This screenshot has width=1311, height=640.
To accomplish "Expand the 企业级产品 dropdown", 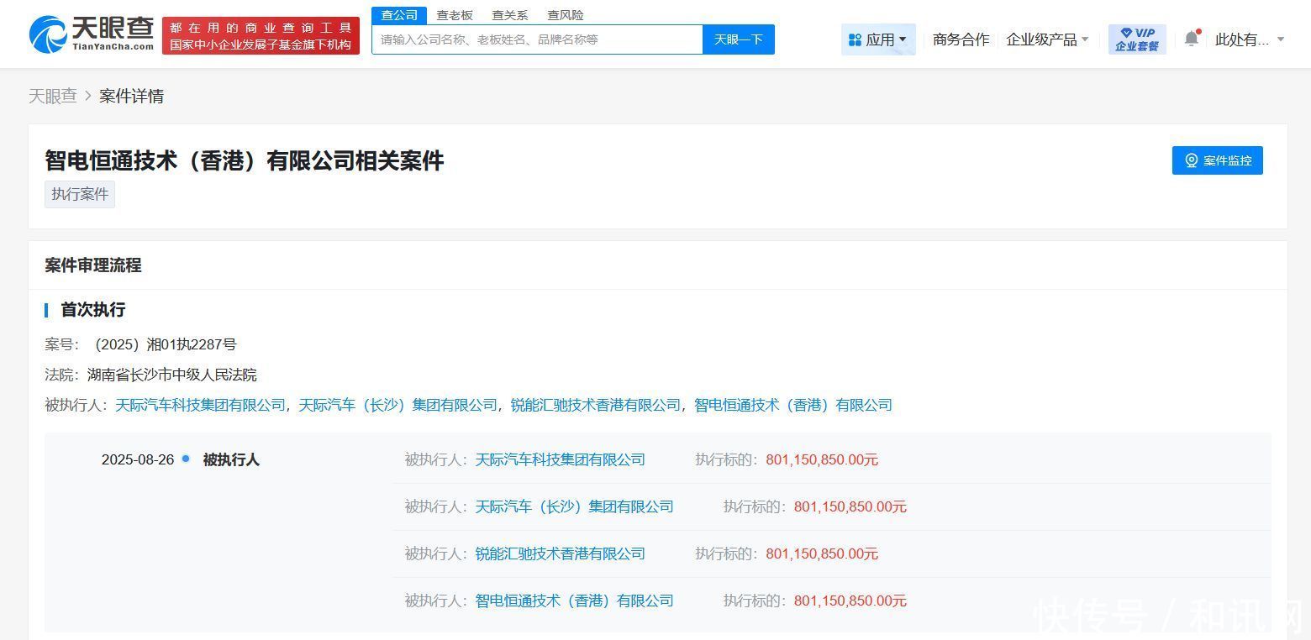I will pyautogui.click(x=1047, y=39).
